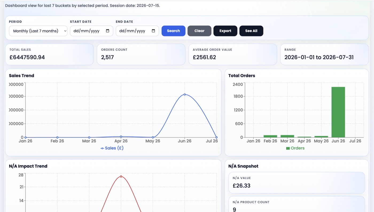This screenshot has height=212, width=374.
Task: Select the Orders Count value 2,517
Action: pos(107,57)
